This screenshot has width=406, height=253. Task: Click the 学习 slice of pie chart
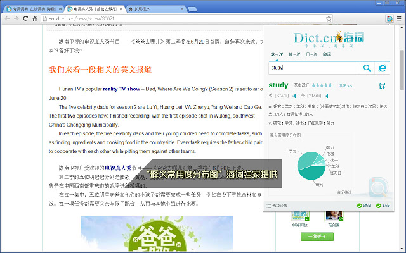[x=306, y=160]
